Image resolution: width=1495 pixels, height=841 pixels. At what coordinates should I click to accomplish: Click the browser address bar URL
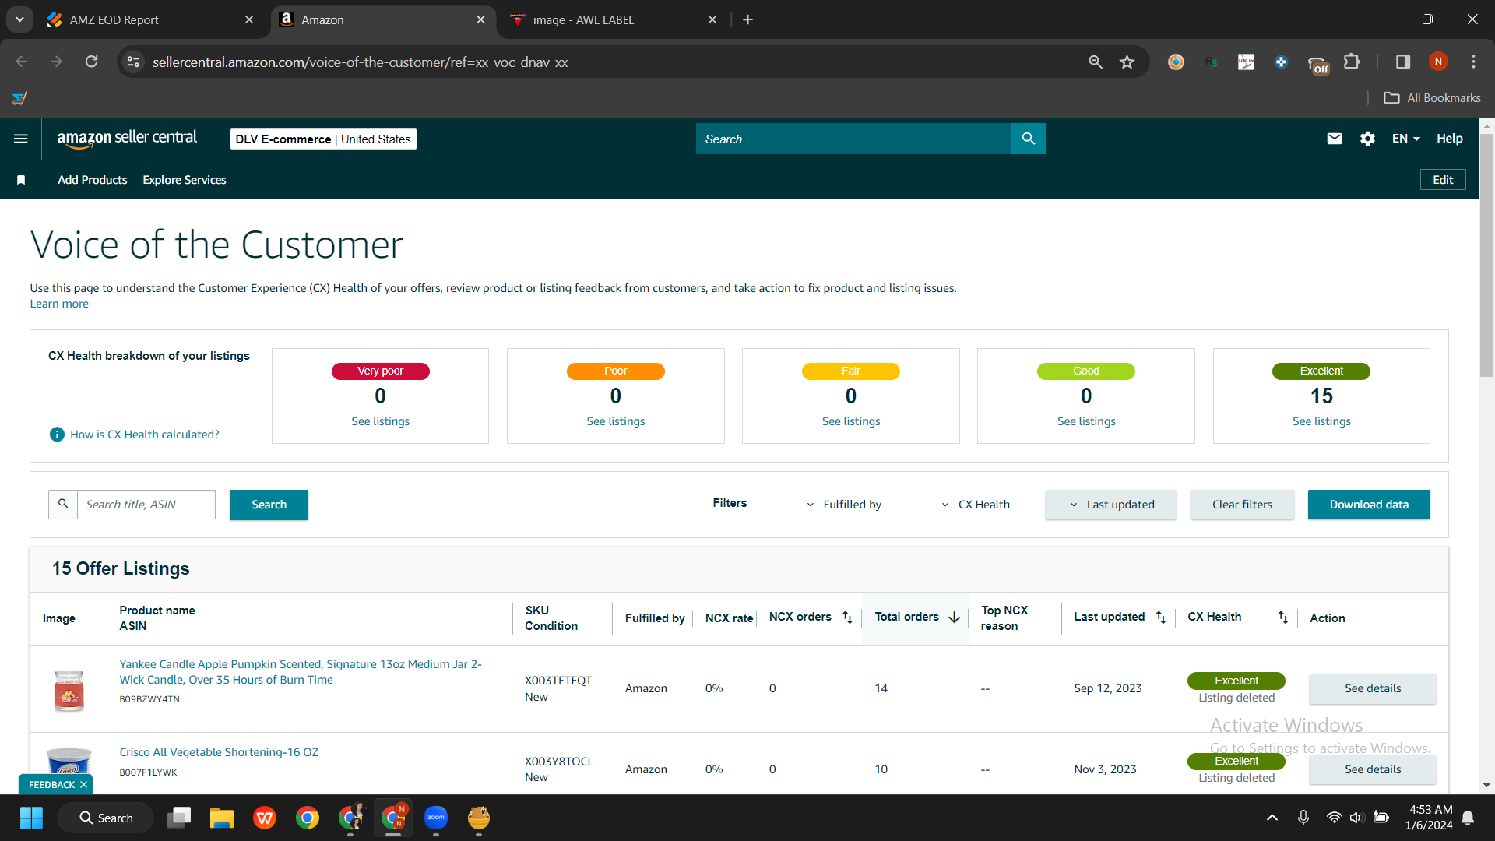tap(360, 62)
